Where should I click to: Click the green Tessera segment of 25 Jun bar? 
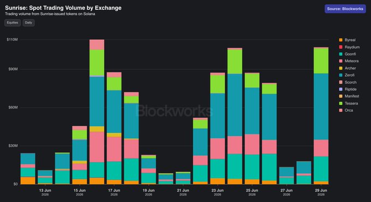point(252,81)
